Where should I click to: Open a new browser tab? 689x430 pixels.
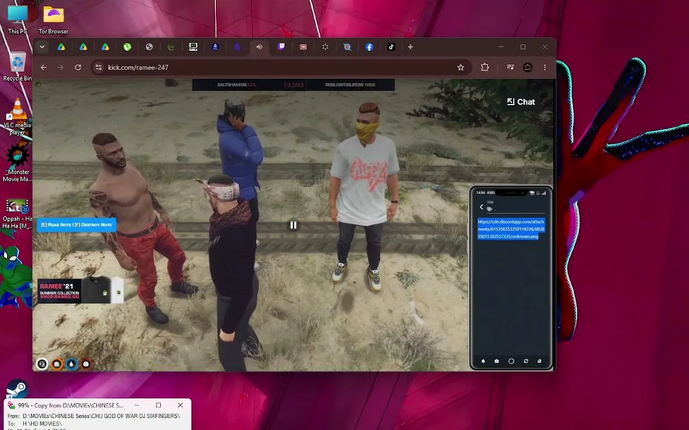click(x=410, y=47)
